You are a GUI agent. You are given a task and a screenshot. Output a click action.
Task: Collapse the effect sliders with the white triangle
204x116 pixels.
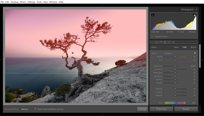pos(195,53)
